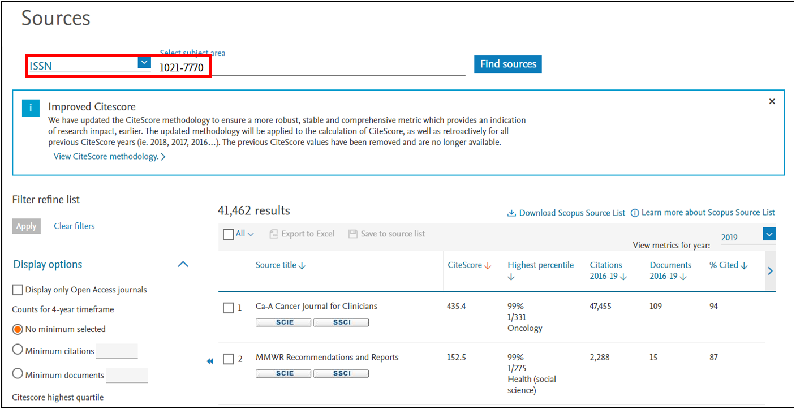Click the Export to Excel icon
This screenshot has width=796, height=409.
coord(274,234)
